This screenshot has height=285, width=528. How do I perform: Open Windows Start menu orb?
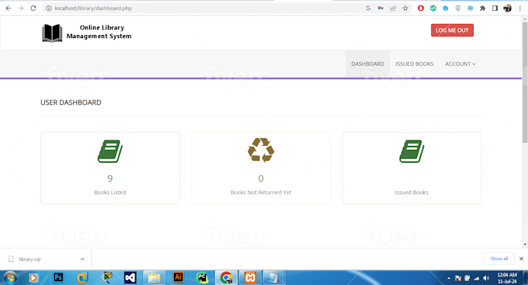point(10,278)
